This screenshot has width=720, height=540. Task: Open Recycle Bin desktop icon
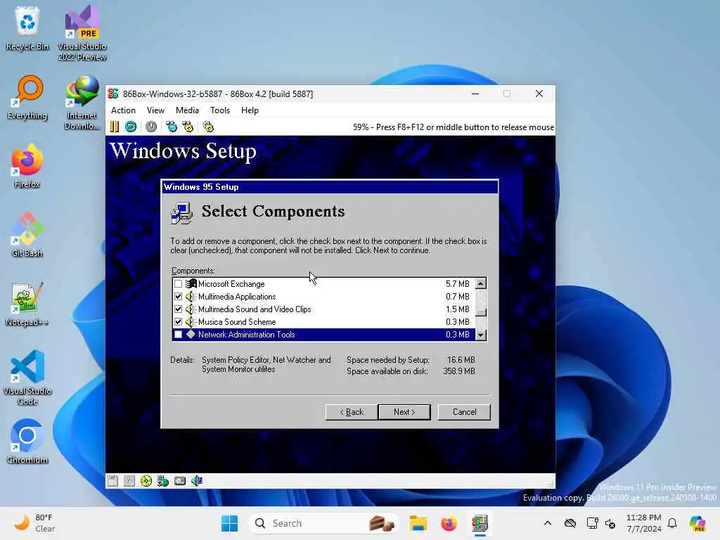(27, 28)
